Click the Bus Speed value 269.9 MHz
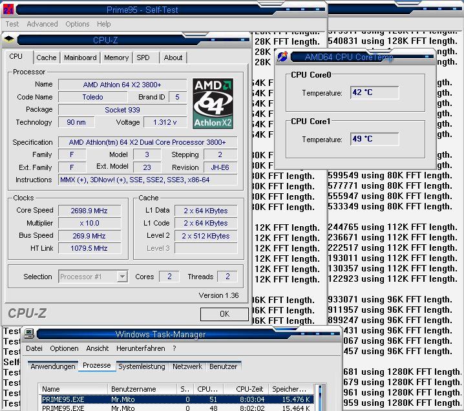Screen dimensions: 464x411 (x=89, y=236)
